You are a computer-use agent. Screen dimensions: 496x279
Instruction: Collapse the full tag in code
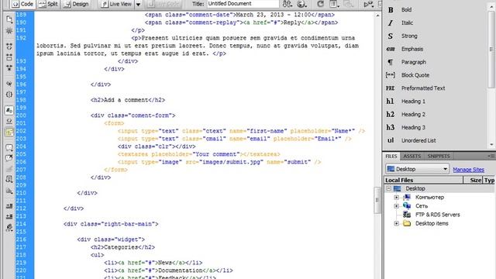click(9, 46)
